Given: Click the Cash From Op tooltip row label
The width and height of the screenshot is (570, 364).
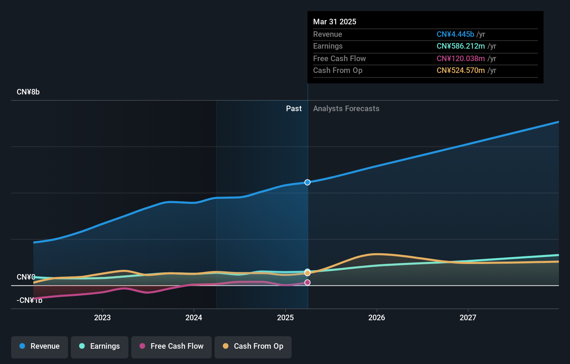Looking at the screenshot, I should [338, 71].
